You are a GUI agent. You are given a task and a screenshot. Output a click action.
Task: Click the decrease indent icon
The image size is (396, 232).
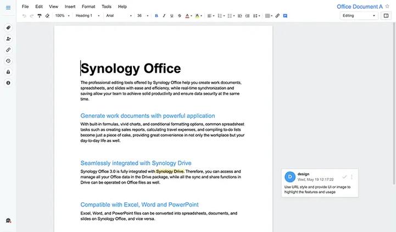(239, 16)
